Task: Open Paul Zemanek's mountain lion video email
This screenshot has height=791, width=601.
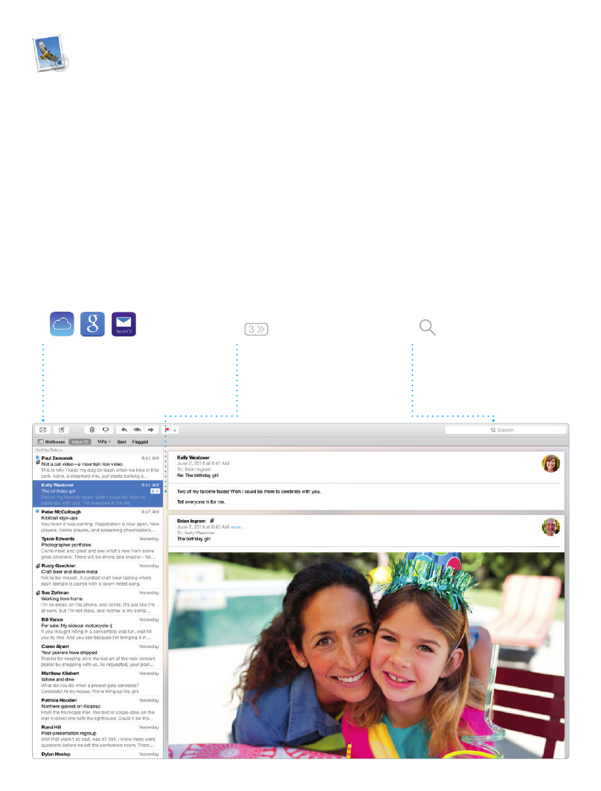Action: tap(98, 467)
